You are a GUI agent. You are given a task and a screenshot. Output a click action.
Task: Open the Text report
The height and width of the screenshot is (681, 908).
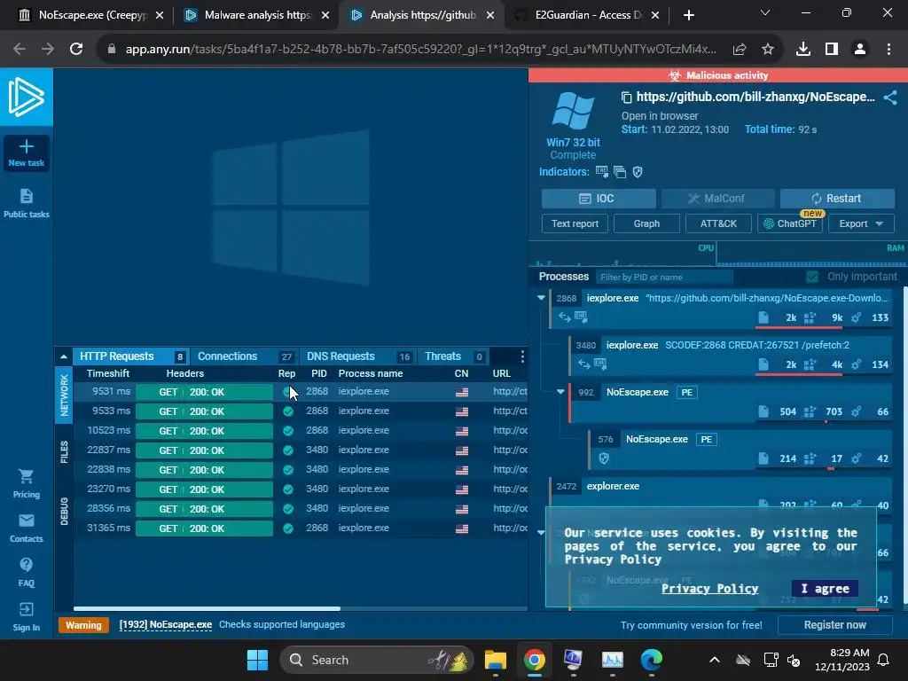click(575, 223)
